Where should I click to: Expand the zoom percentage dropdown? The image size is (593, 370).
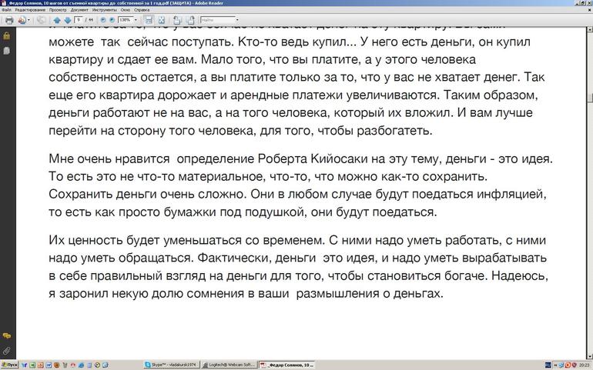(x=137, y=20)
